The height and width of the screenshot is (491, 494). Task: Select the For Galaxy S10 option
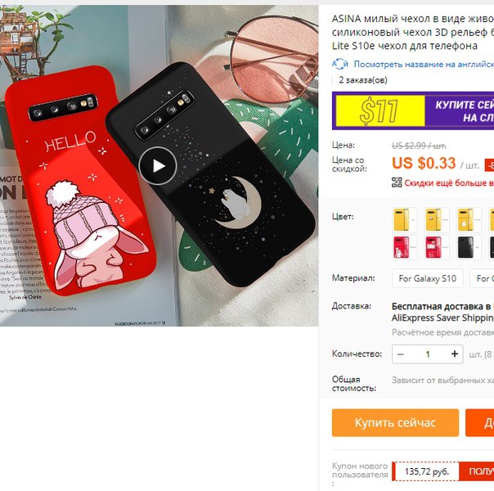(x=428, y=278)
